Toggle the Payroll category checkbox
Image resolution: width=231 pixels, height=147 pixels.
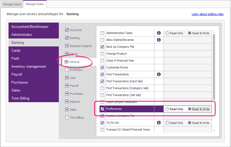click(x=67, y=86)
